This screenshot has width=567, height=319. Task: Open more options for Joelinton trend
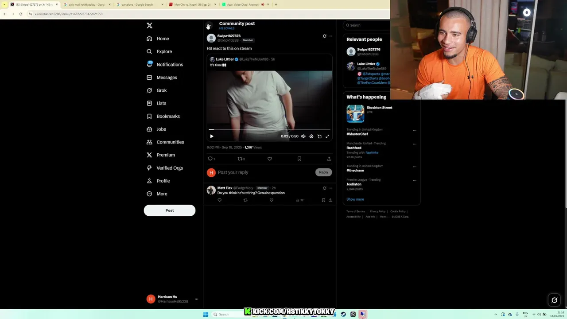[x=415, y=180]
